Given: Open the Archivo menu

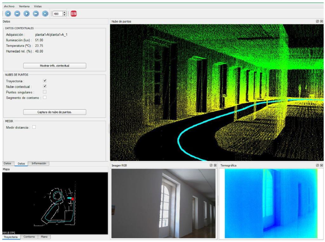Looking at the screenshot, I should [9, 6].
